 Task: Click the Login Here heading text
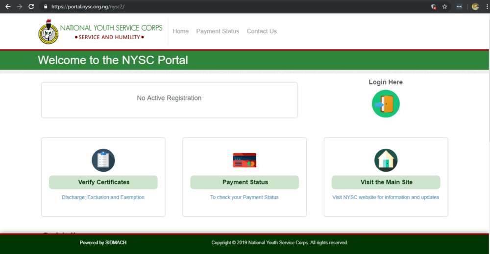tap(386, 82)
